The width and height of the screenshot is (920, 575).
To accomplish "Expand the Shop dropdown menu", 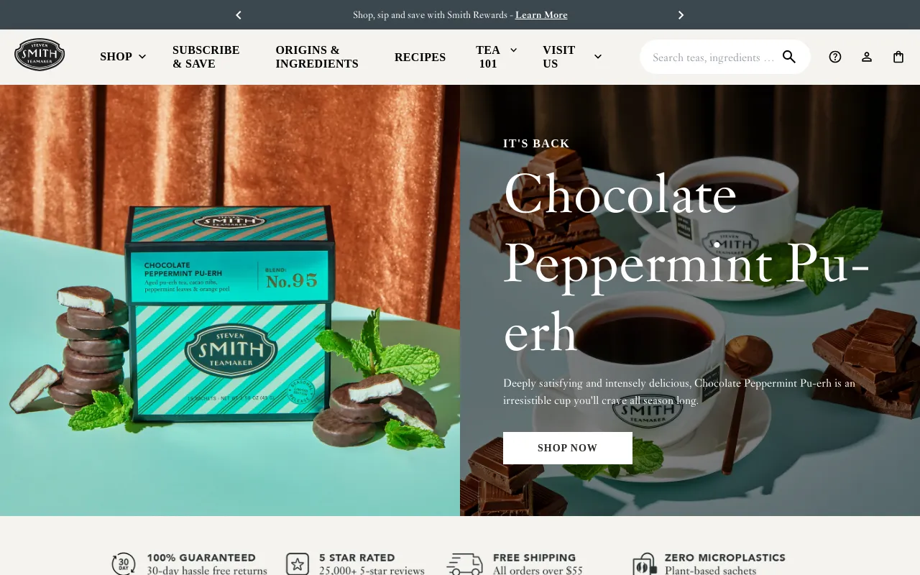I will tap(123, 57).
